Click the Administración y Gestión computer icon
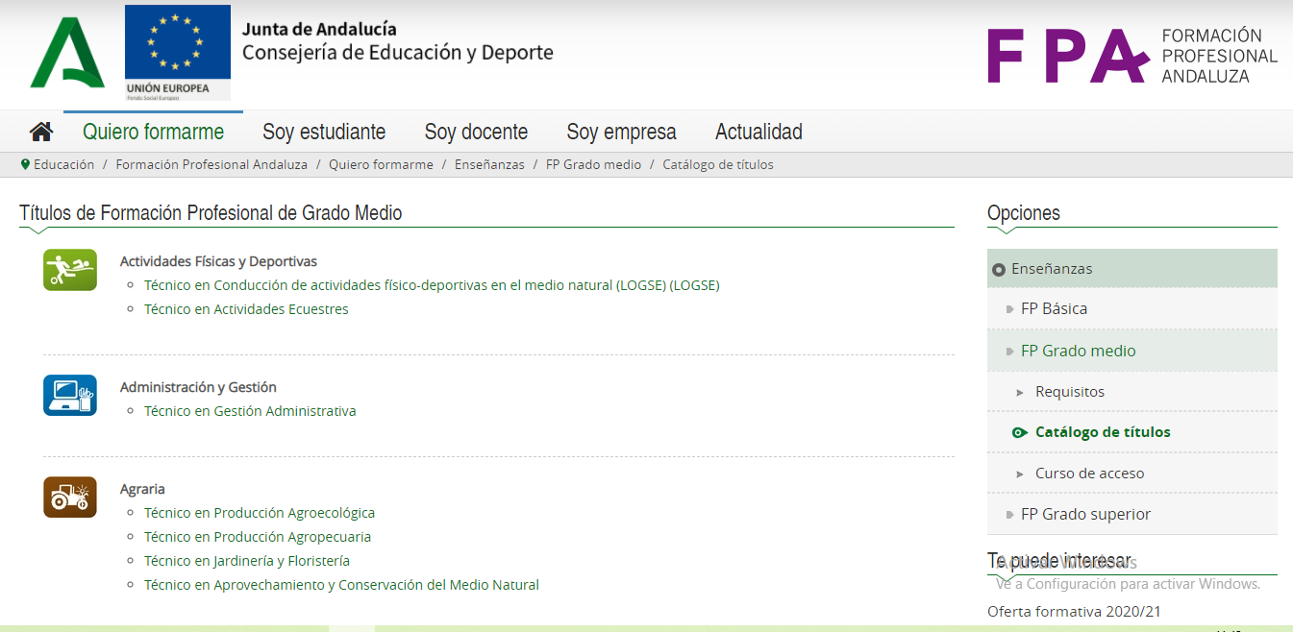The height and width of the screenshot is (632, 1293). [x=70, y=395]
